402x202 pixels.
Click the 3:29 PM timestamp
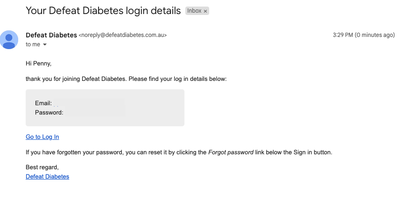(x=364, y=35)
